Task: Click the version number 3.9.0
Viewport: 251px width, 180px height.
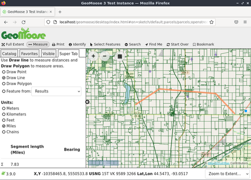Action: pos(11,174)
